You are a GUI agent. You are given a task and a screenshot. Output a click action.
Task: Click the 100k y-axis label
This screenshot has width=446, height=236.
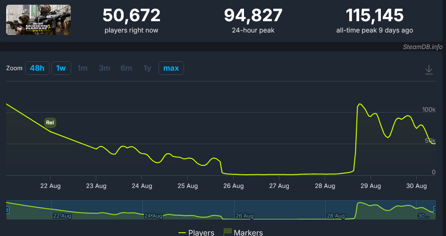[429, 110]
